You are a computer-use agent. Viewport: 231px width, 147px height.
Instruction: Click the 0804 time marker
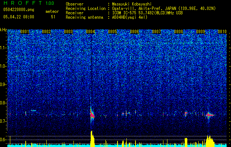click(x=90, y=32)
